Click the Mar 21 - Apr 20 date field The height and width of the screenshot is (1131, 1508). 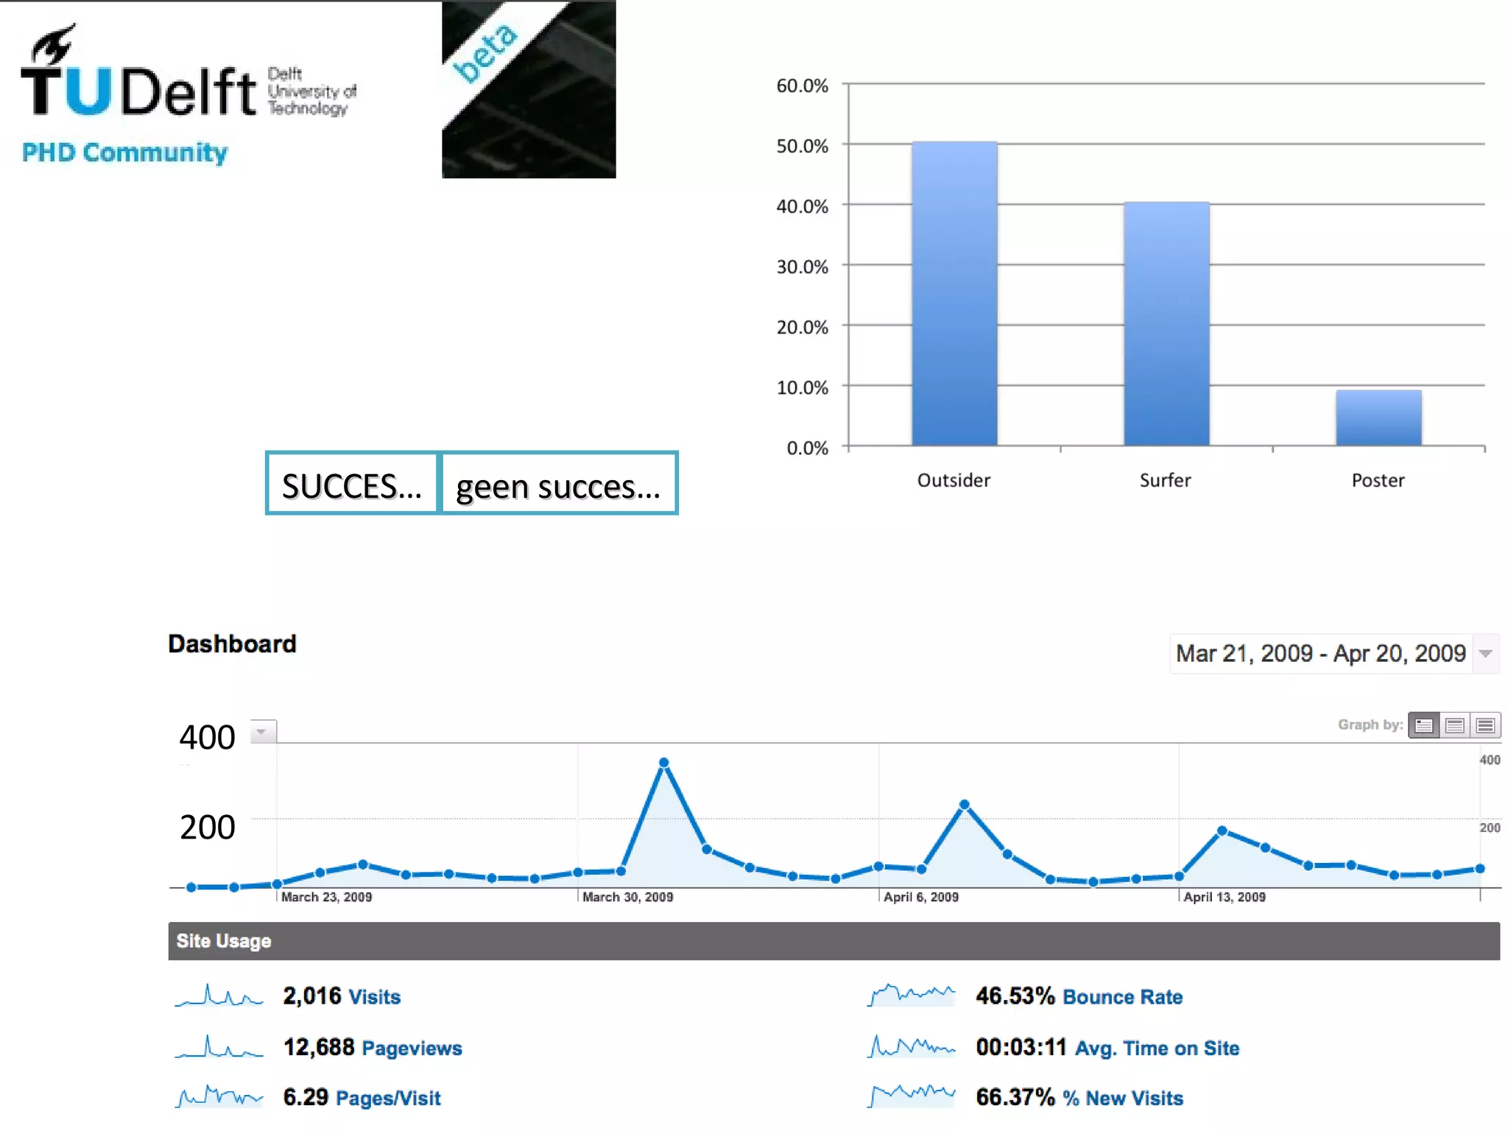click(1320, 653)
